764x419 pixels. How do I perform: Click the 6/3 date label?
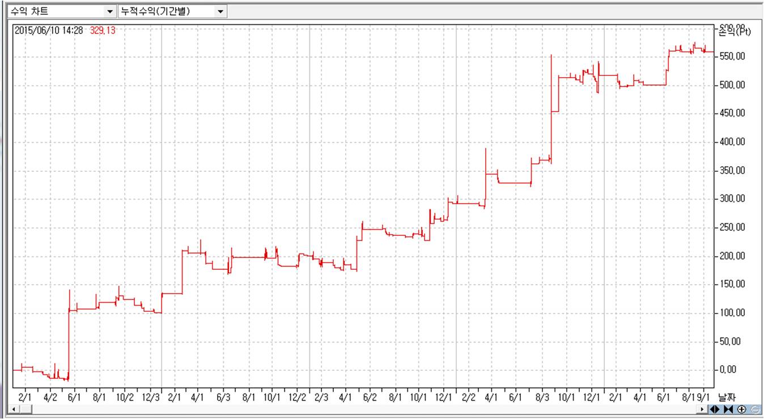coord(223,397)
